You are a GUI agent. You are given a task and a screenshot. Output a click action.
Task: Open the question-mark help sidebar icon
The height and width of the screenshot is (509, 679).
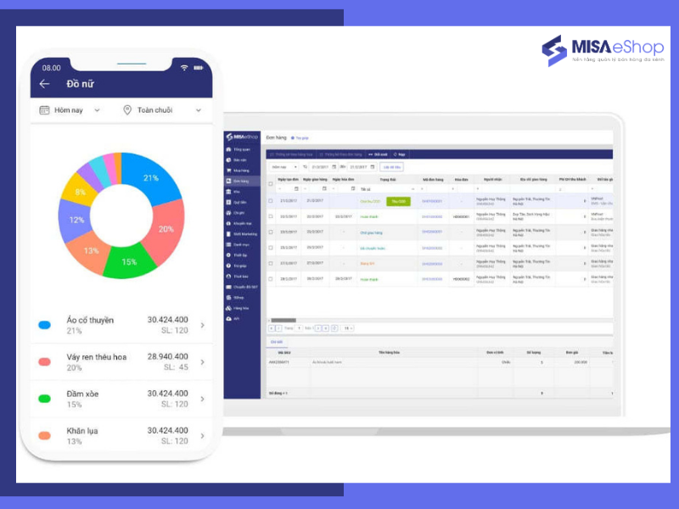(228, 266)
